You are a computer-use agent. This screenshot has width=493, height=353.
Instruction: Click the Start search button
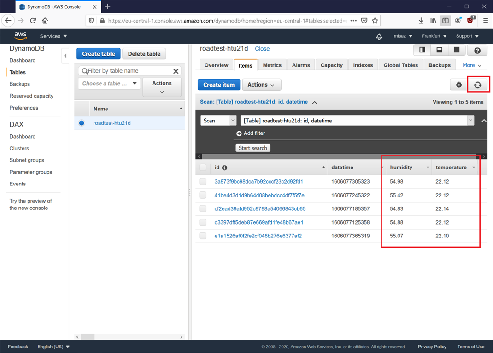click(x=253, y=148)
